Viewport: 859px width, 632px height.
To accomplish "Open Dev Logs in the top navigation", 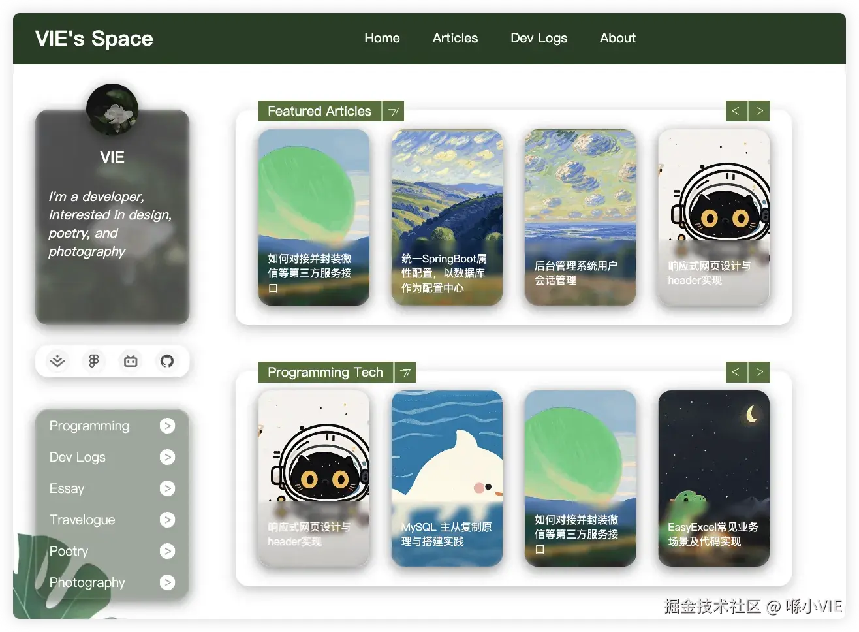I will [x=539, y=38].
